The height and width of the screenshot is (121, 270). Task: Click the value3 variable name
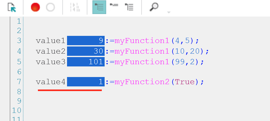[x=51, y=62]
